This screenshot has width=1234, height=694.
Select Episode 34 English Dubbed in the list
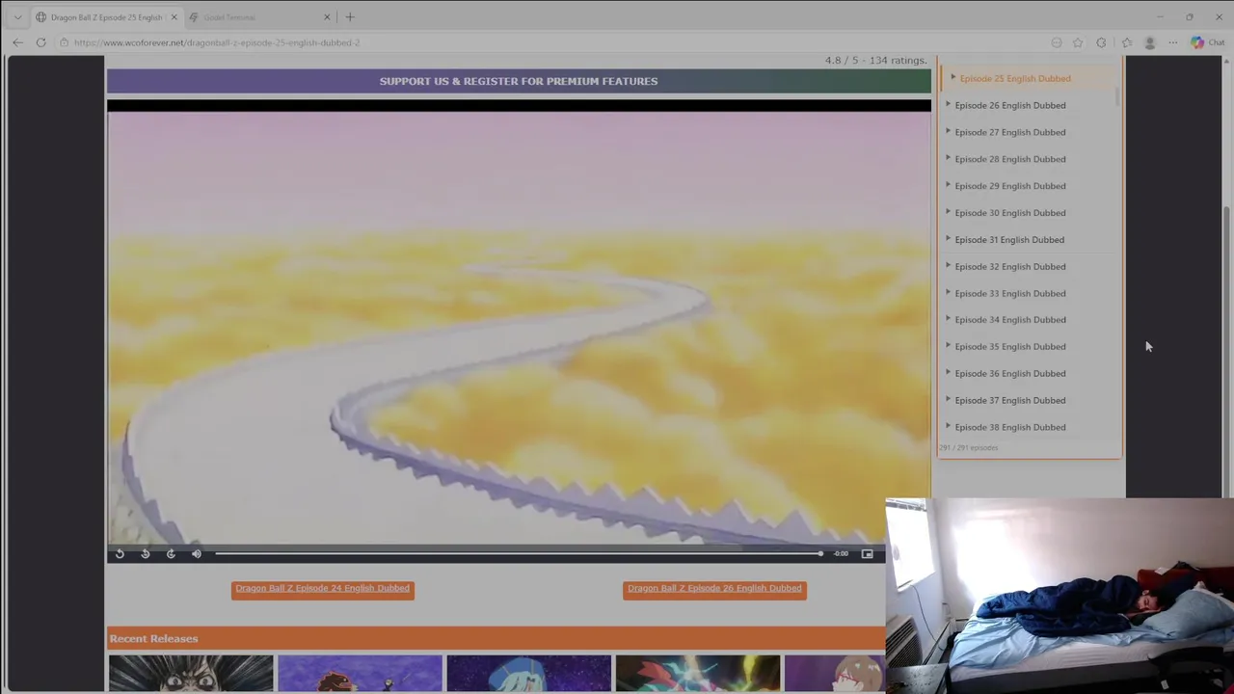[1009, 320]
